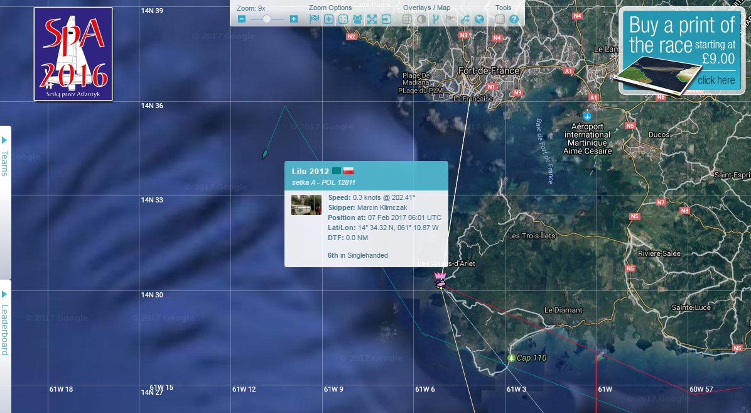Toggle the boat tracks shuffle icon
The width and height of the screenshot is (751, 413).
click(x=465, y=19)
